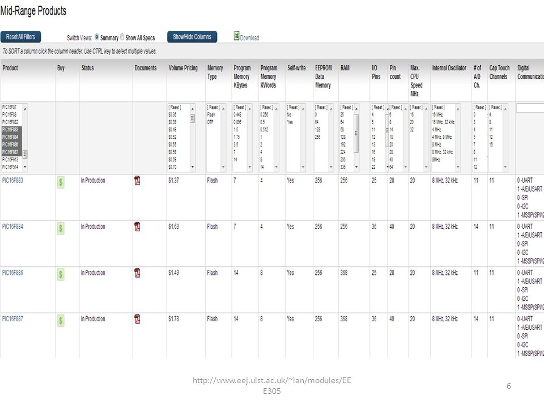Select PIC16F87 in Product filter list
This screenshot has width=544, height=408.
click(x=10, y=107)
